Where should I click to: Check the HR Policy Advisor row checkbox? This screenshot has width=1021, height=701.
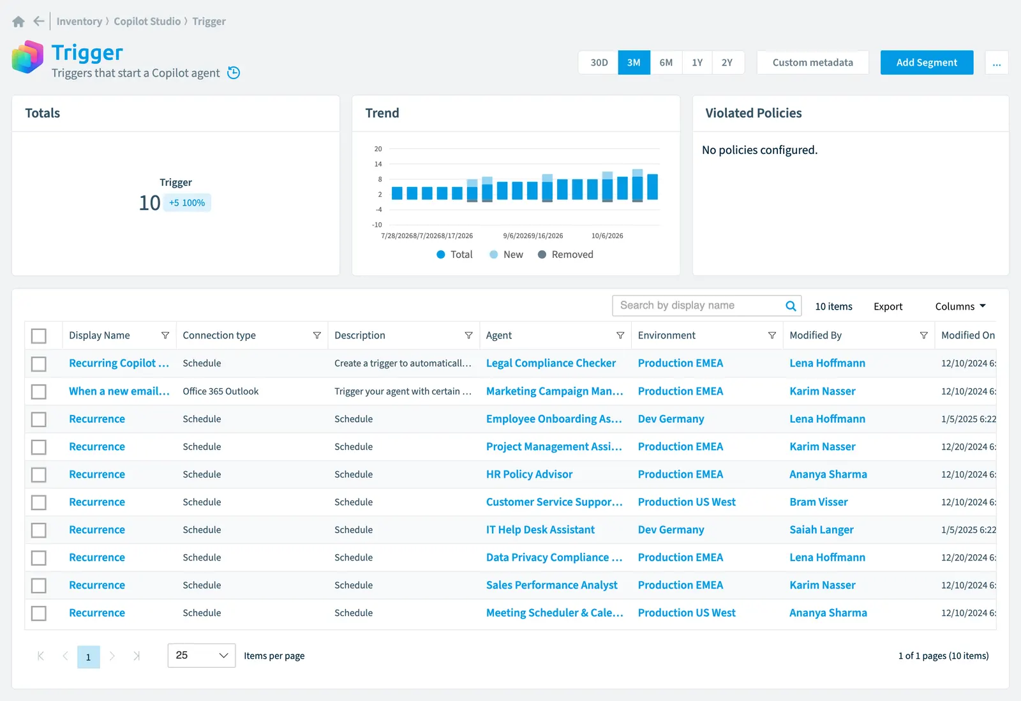click(x=39, y=475)
